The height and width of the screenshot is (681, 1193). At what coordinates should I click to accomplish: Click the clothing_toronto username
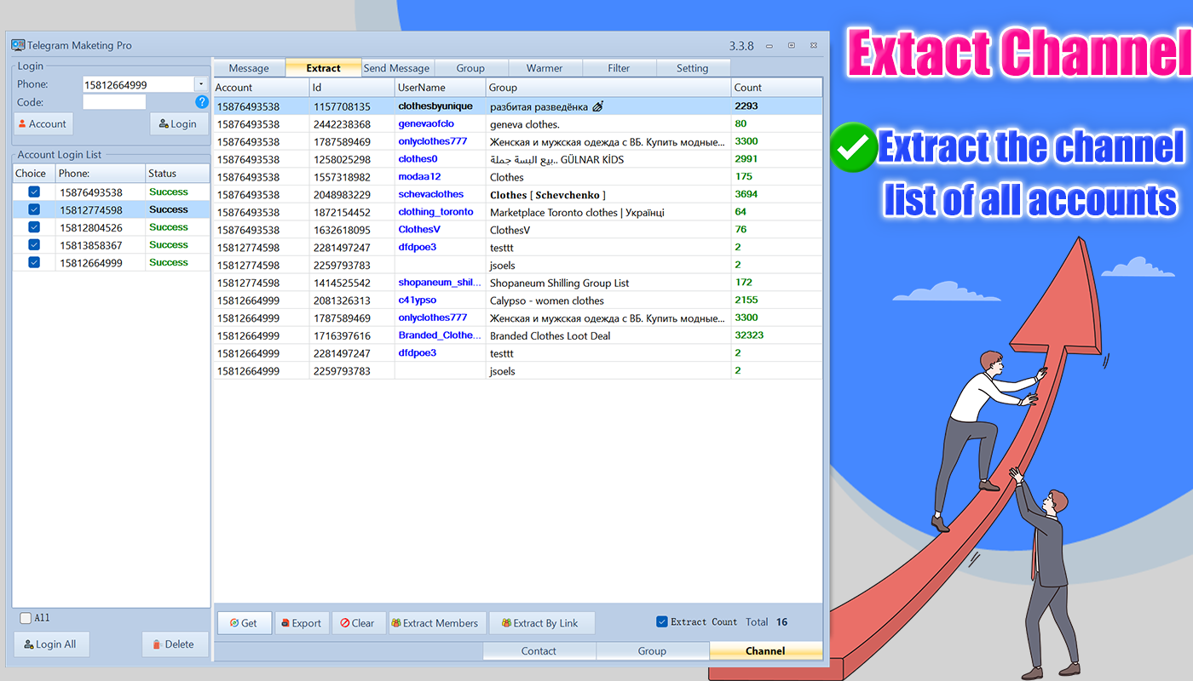pyautogui.click(x=435, y=212)
